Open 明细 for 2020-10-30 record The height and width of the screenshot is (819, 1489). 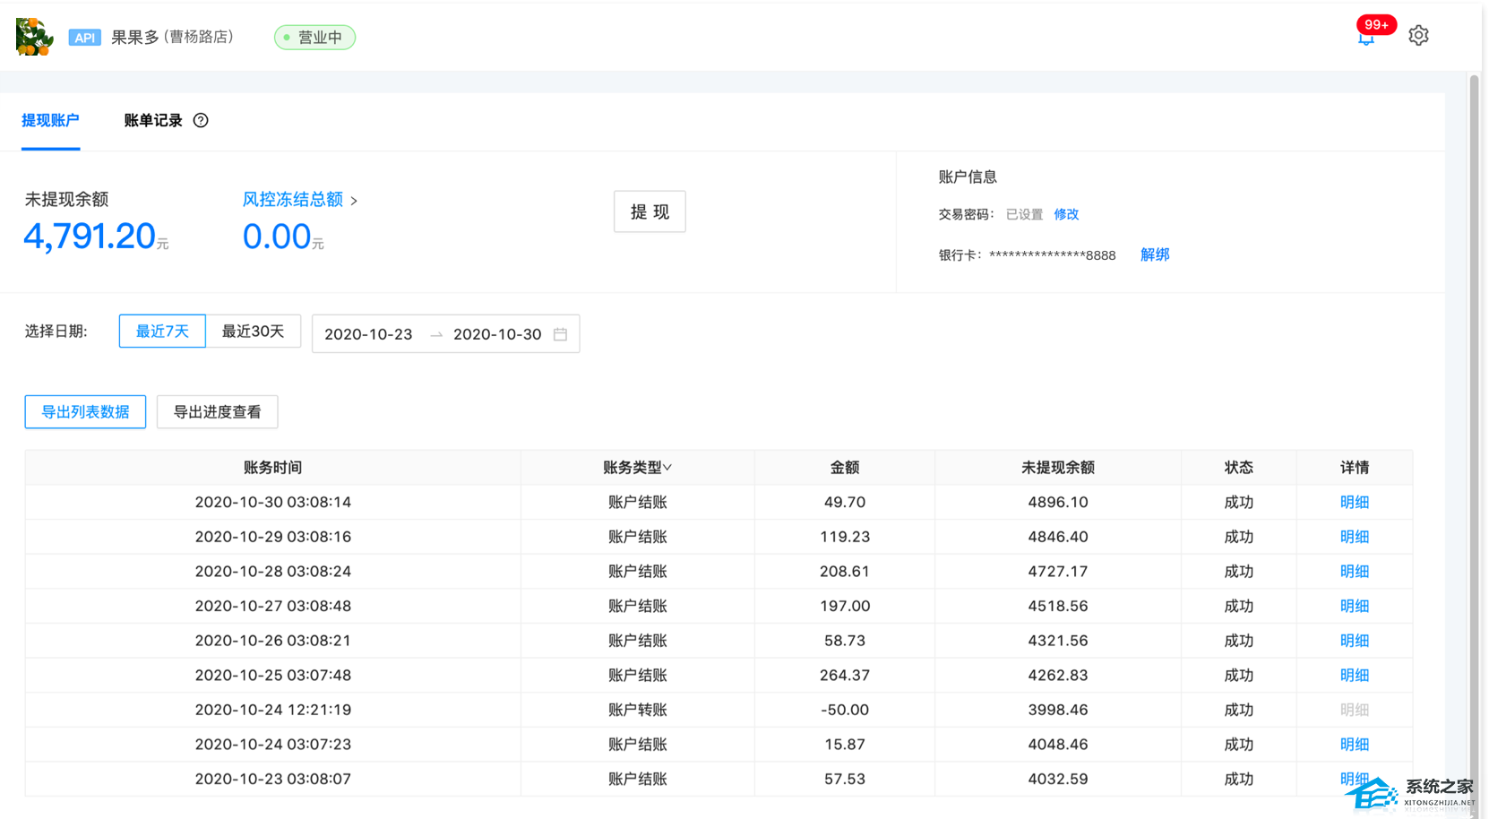[1354, 503]
